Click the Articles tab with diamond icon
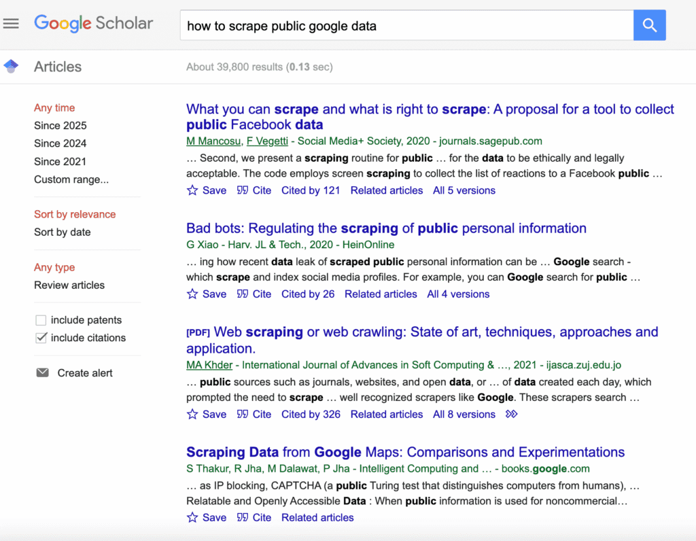 pyautogui.click(x=58, y=67)
